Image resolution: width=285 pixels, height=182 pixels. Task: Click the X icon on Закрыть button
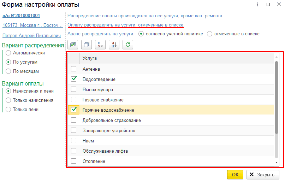pos(251,175)
